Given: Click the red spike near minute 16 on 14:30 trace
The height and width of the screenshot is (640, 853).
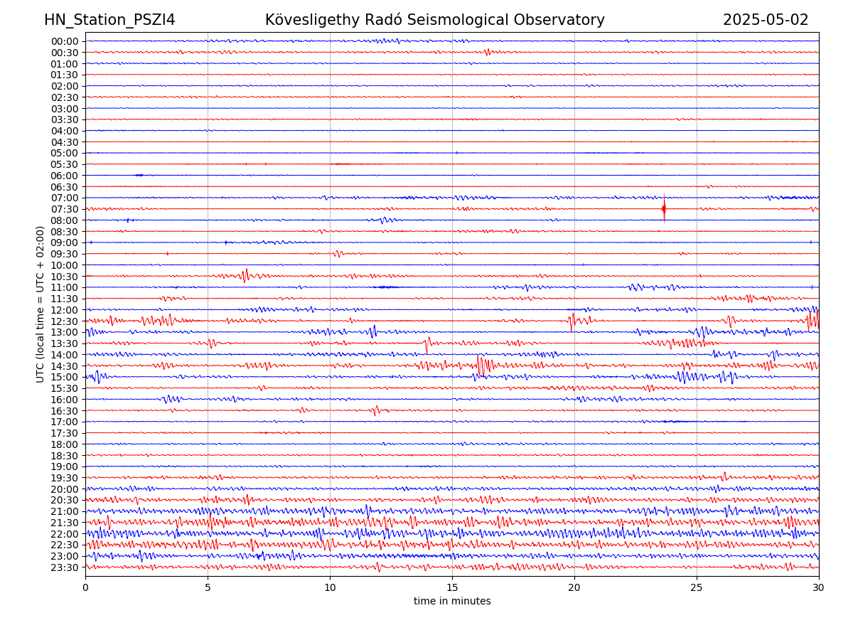Looking at the screenshot, I should point(480,365).
